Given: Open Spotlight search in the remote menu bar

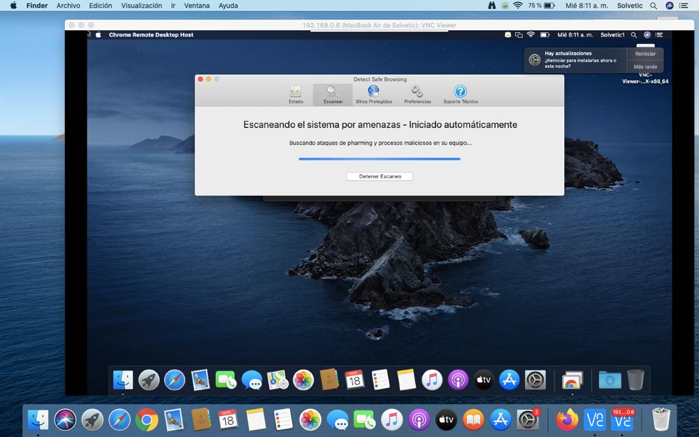Looking at the screenshot, I should click(x=633, y=35).
